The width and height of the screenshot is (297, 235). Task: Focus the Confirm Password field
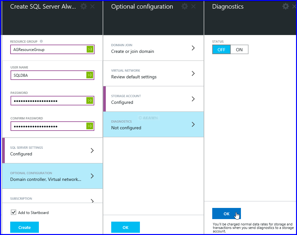tap(52, 126)
